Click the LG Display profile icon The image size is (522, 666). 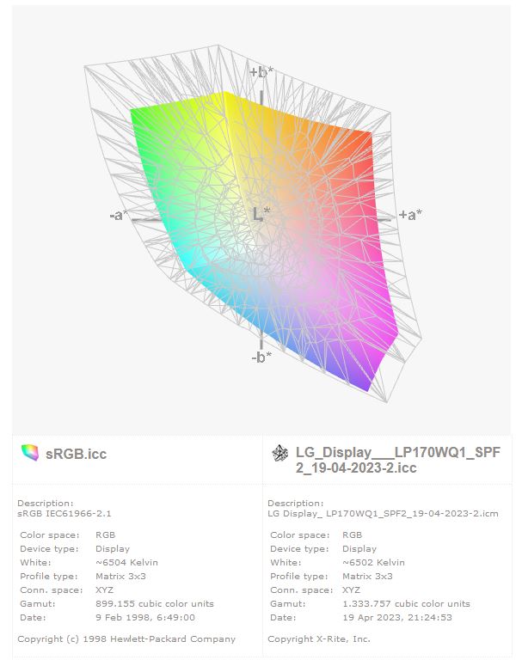279,453
